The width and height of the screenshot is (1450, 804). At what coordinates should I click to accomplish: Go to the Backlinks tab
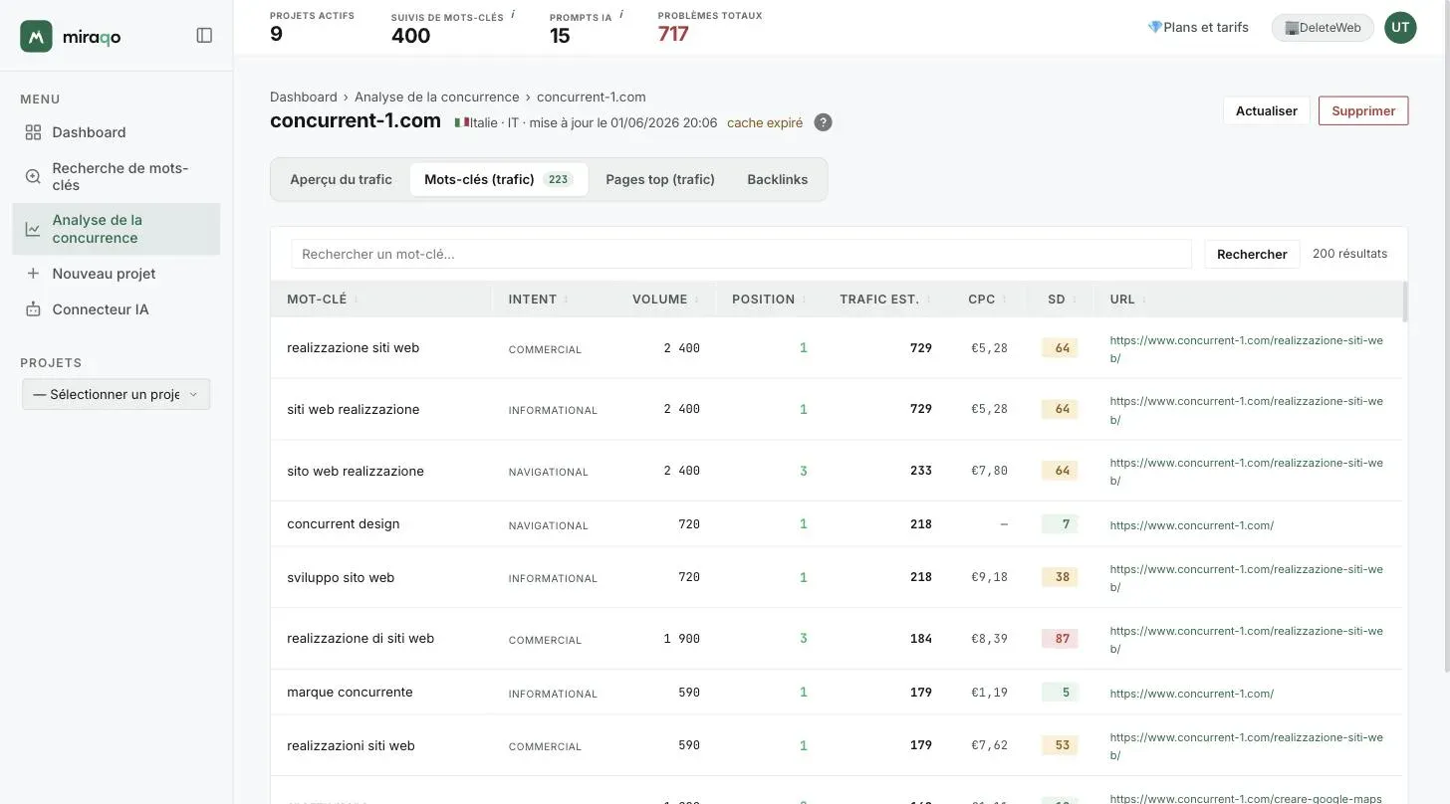point(778,180)
